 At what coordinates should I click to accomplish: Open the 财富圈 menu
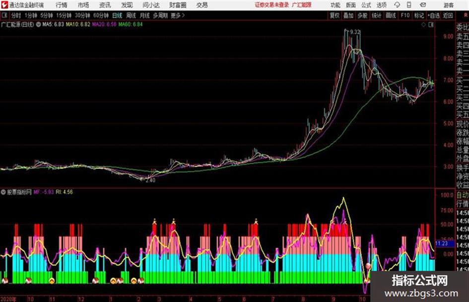click(x=178, y=5)
